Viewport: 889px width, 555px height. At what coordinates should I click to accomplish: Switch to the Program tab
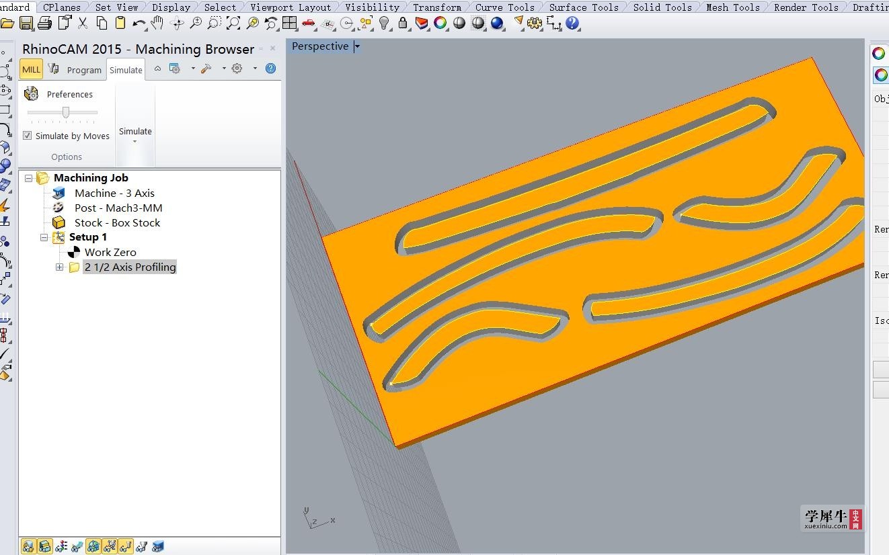(84, 70)
